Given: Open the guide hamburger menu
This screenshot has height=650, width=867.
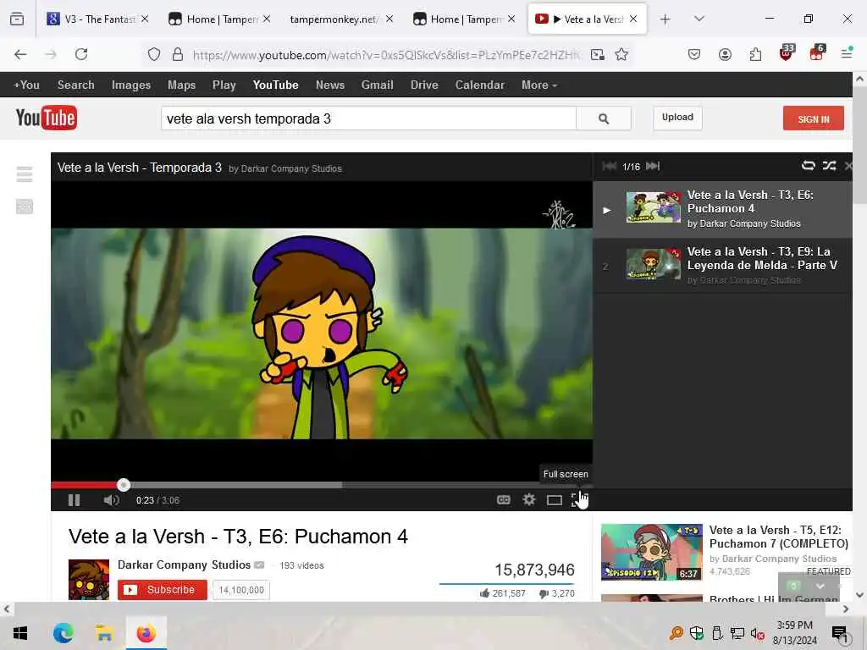Looking at the screenshot, I should 25,174.
